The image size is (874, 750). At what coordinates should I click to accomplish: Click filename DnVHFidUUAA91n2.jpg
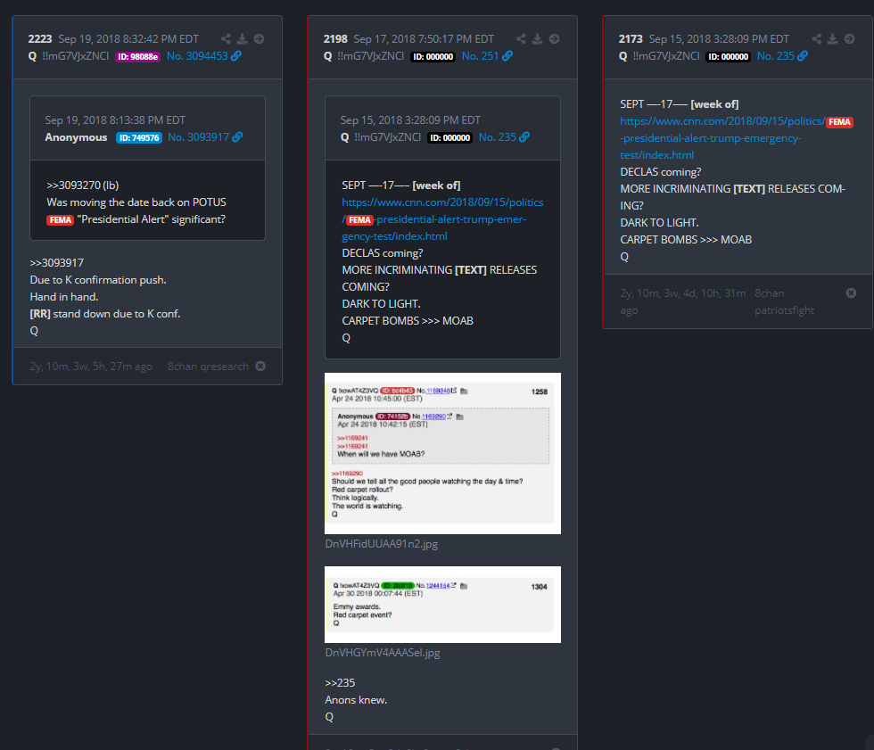click(382, 544)
